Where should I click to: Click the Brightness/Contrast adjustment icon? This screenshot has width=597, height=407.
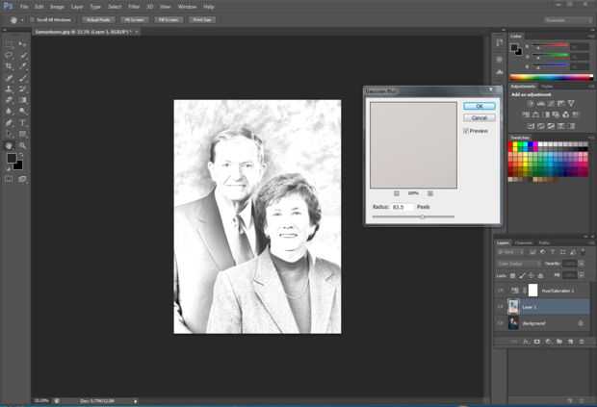point(531,104)
